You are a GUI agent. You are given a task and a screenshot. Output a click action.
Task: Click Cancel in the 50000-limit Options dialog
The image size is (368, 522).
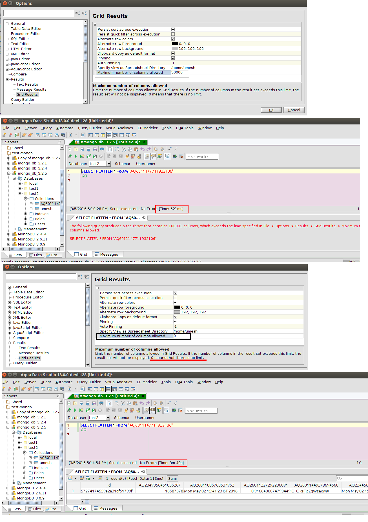294,110
